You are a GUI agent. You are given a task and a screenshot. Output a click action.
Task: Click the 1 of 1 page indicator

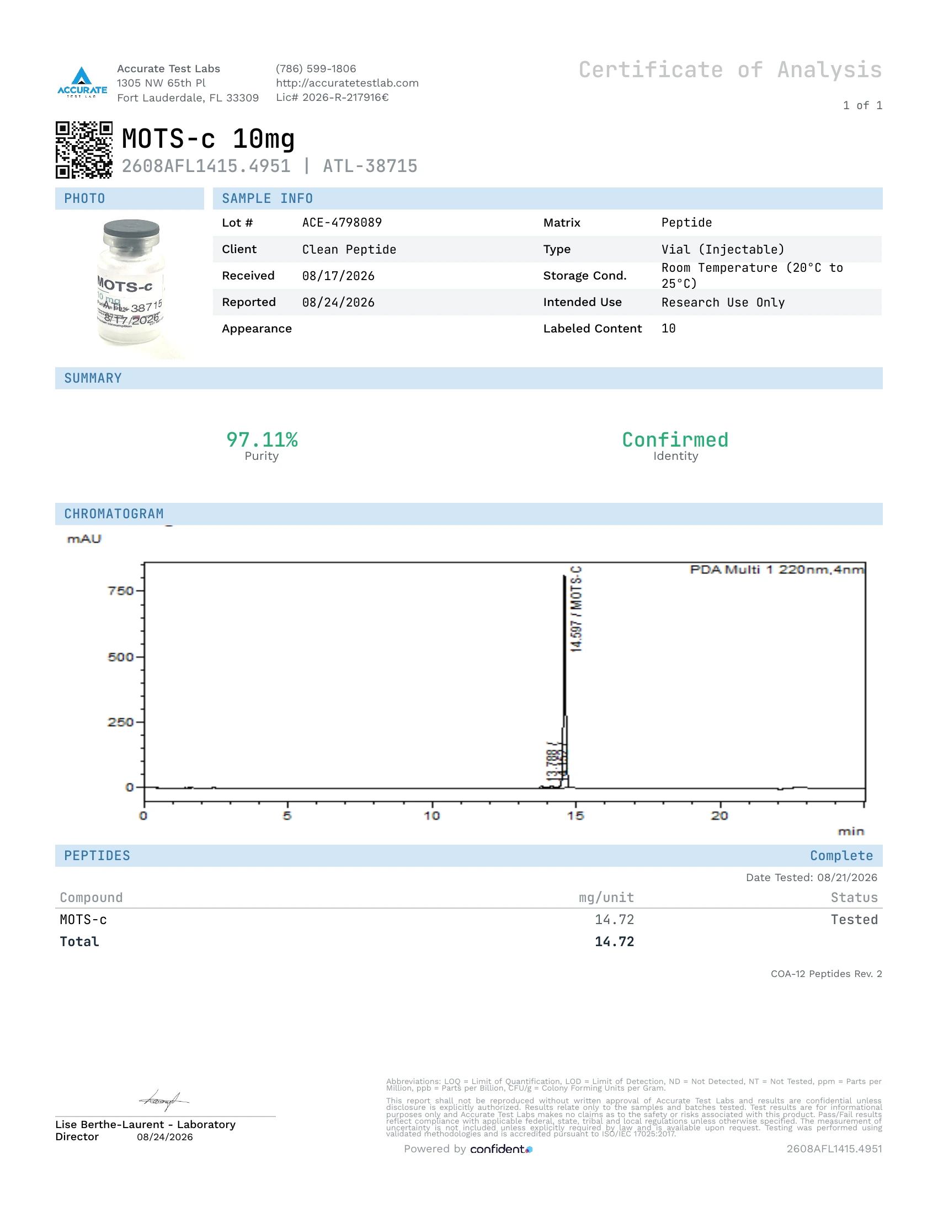[862, 105]
